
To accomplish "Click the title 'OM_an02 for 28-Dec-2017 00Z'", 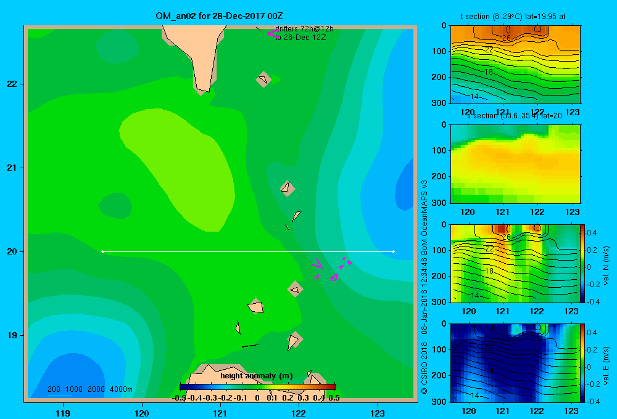I will [219, 16].
